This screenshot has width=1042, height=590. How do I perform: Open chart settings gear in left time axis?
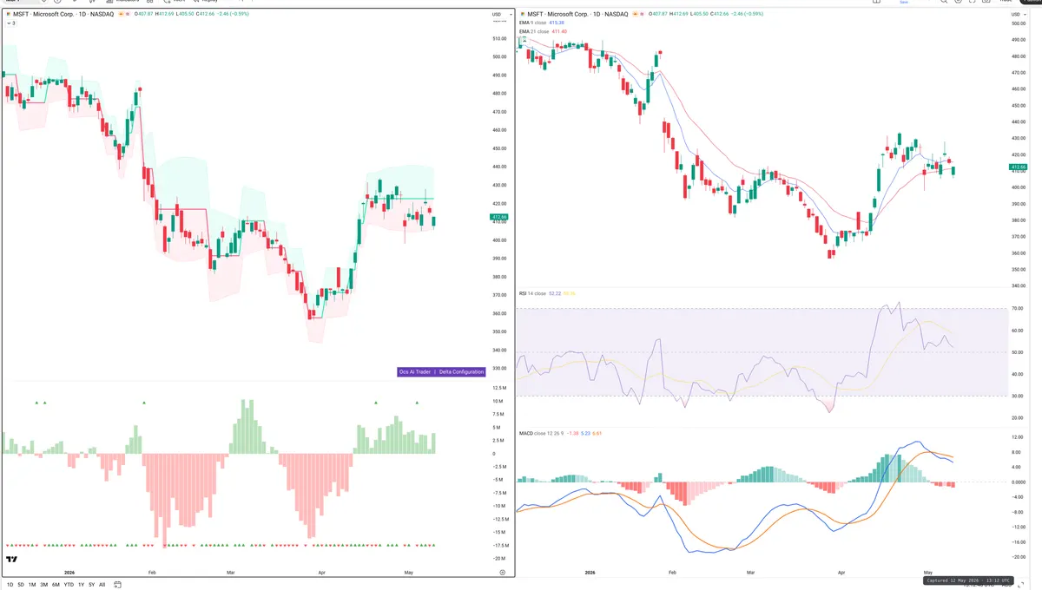coord(503,573)
